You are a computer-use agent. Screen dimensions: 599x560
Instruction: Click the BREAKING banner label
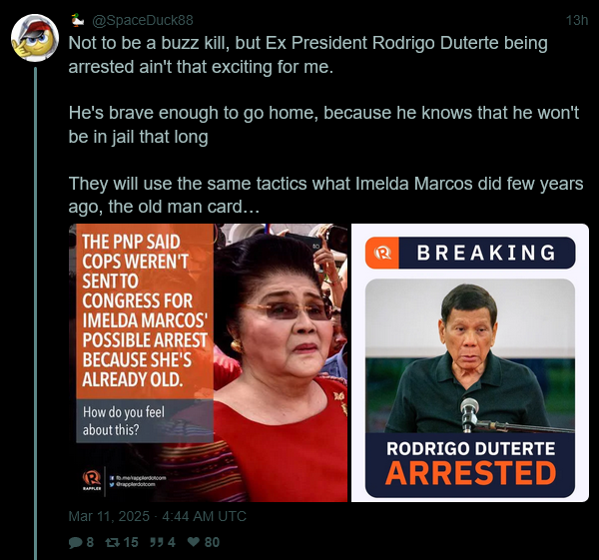(x=486, y=253)
